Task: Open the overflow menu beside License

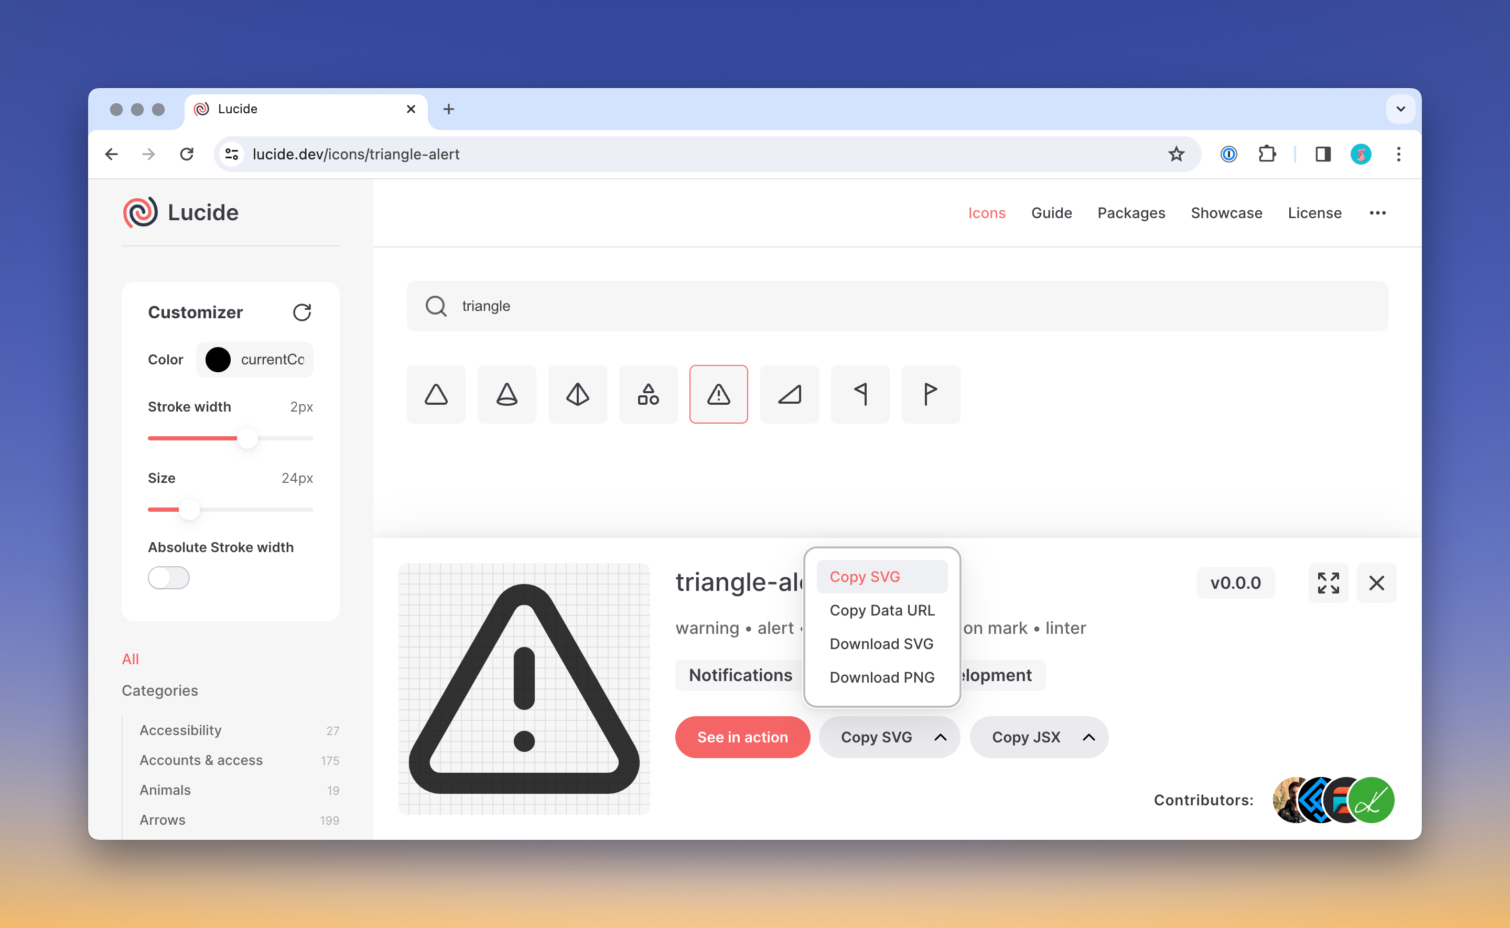Action: coord(1377,213)
